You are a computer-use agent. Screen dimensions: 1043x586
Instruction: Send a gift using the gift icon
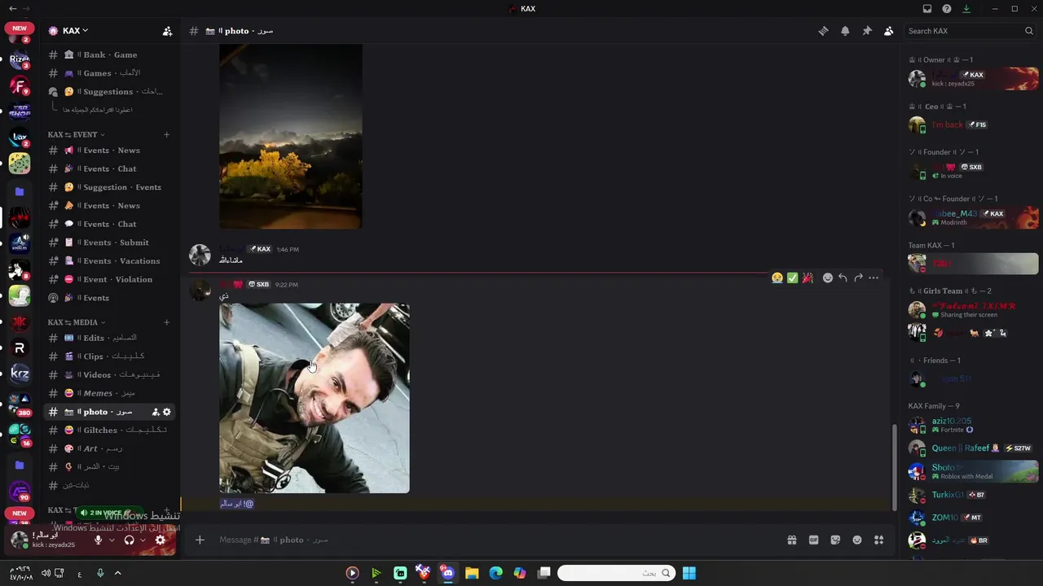pyautogui.click(x=791, y=540)
